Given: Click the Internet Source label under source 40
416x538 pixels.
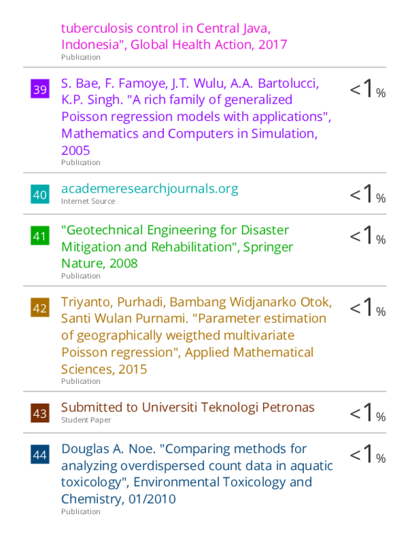Looking at the screenshot, I should [x=88, y=202].
